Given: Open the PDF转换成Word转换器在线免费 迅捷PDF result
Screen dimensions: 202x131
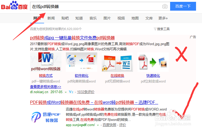Looking at the screenshot, I should (x=94, y=102).
